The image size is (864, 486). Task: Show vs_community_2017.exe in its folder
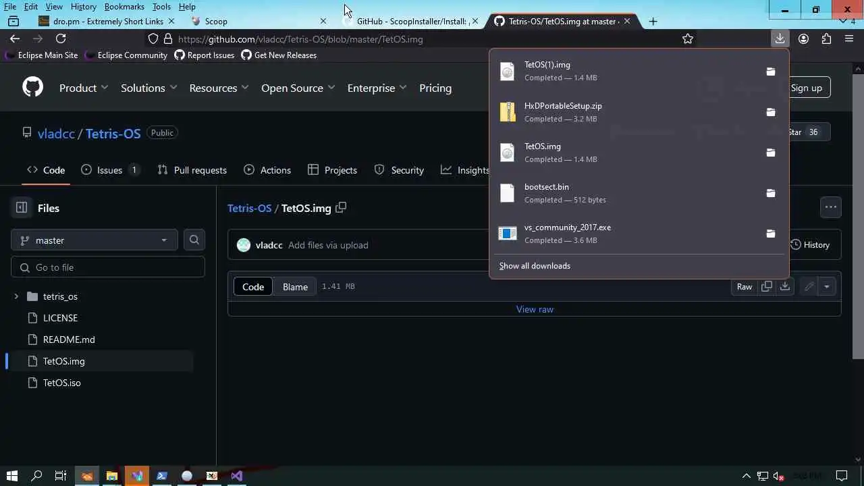coord(770,234)
